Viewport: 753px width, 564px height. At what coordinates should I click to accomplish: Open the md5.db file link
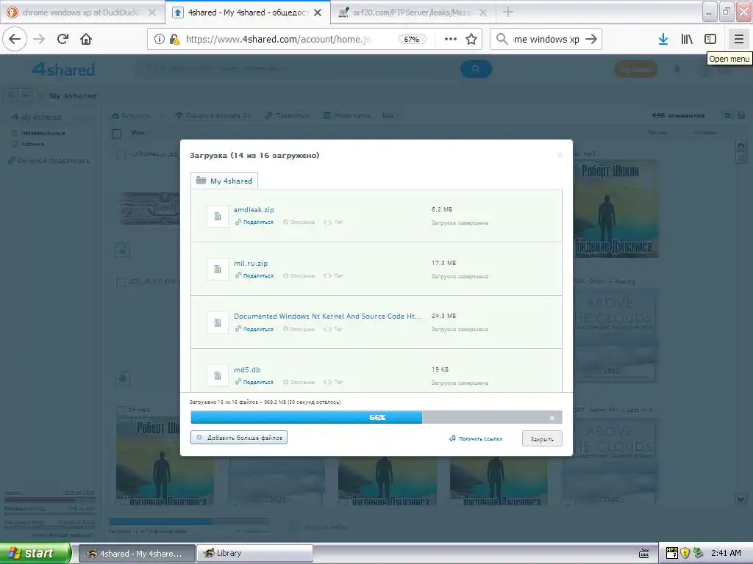pyautogui.click(x=247, y=370)
